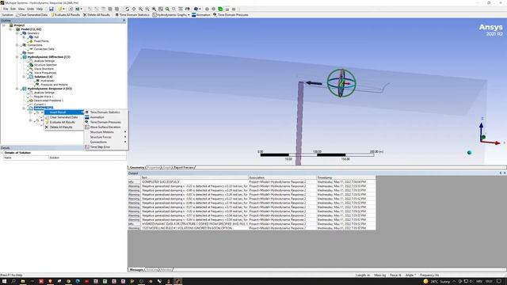Click the Text column header in Output
The height and width of the screenshot is (285, 507).
coord(194,177)
